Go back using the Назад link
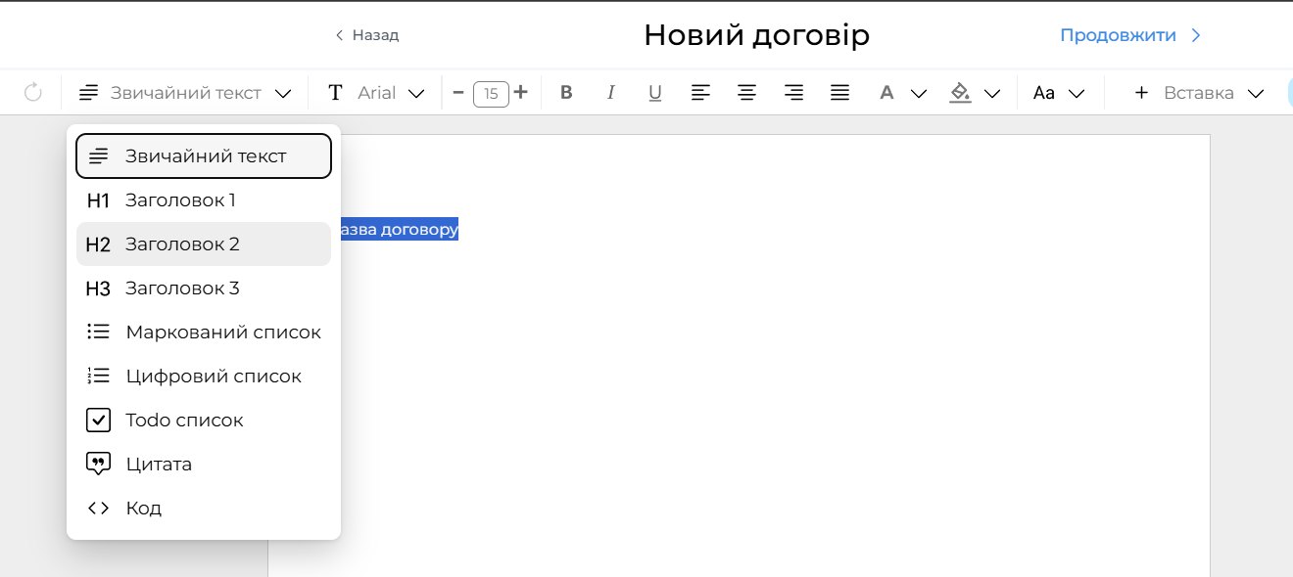This screenshot has width=1293, height=577. point(367,35)
